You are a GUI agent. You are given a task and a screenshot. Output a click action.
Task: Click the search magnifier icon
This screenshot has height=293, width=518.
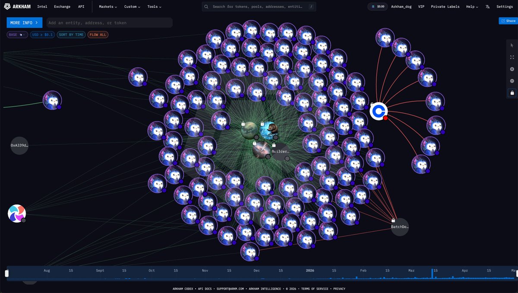(x=206, y=7)
